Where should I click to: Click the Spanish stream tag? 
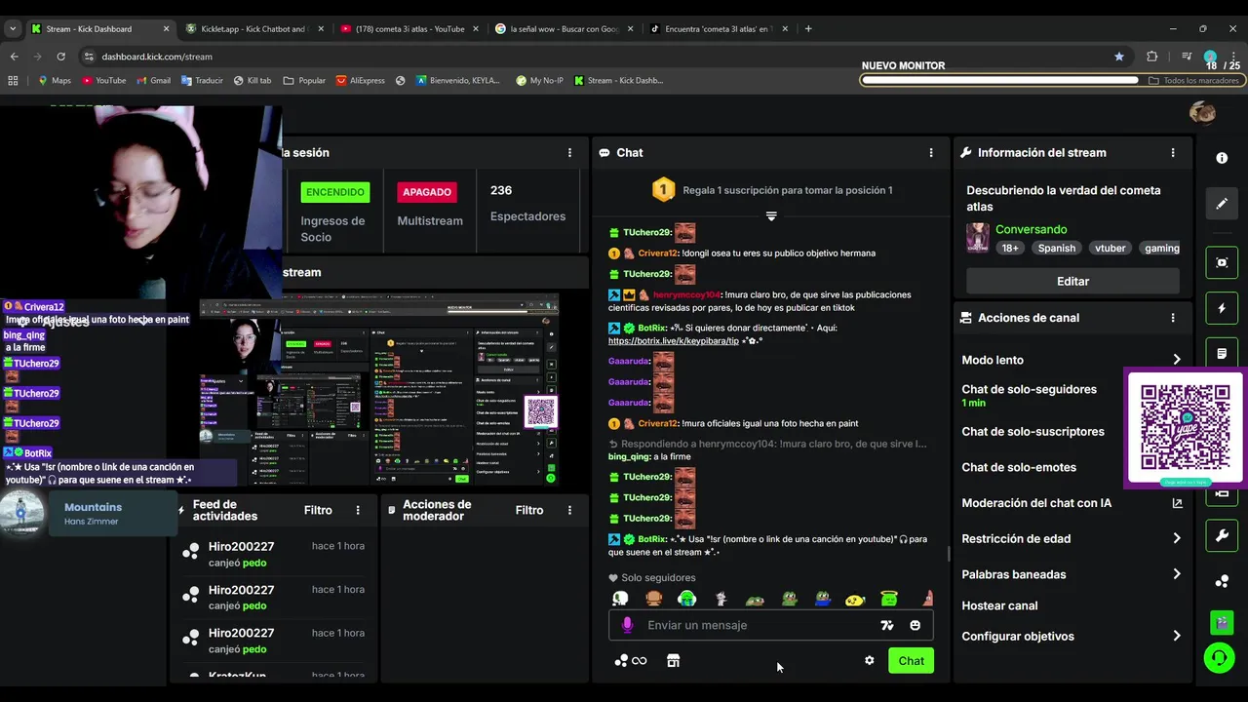point(1056,248)
